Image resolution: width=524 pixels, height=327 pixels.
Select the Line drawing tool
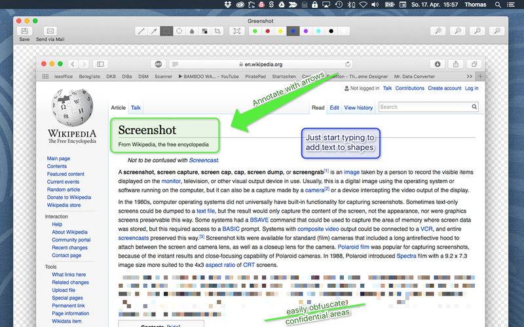[141, 31]
